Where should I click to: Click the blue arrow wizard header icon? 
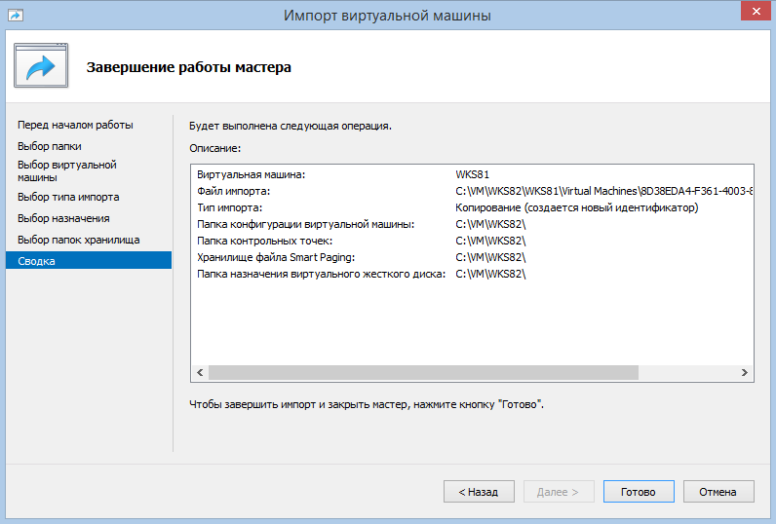point(41,67)
